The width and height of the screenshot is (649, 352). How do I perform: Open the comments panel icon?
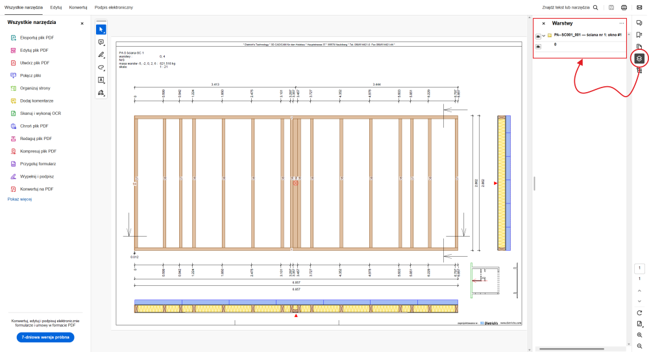click(x=639, y=23)
